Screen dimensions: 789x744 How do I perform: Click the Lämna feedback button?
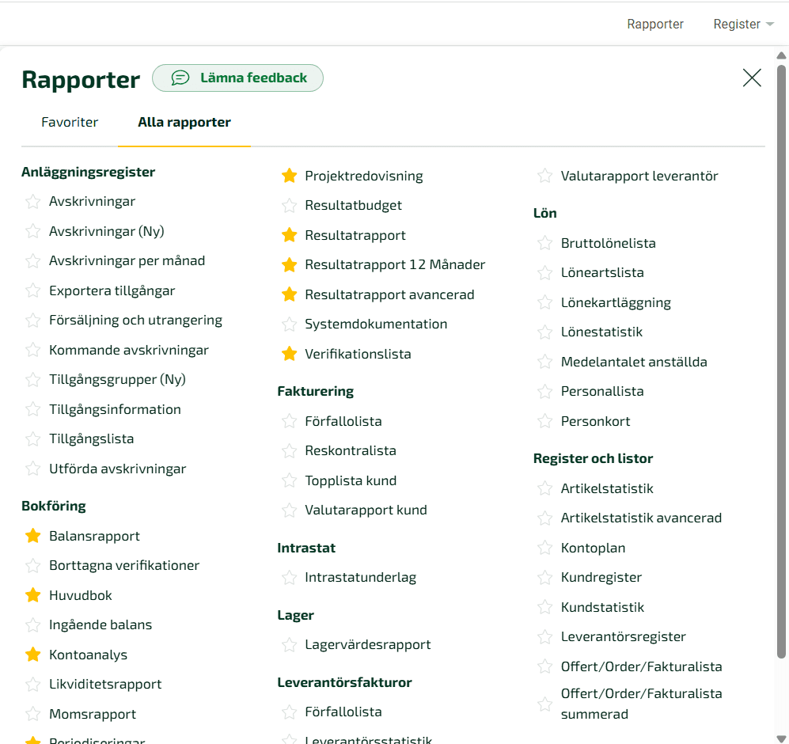237,78
